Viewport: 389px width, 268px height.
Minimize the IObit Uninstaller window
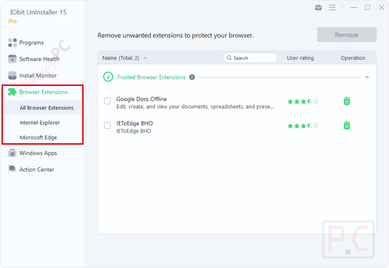pos(354,8)
